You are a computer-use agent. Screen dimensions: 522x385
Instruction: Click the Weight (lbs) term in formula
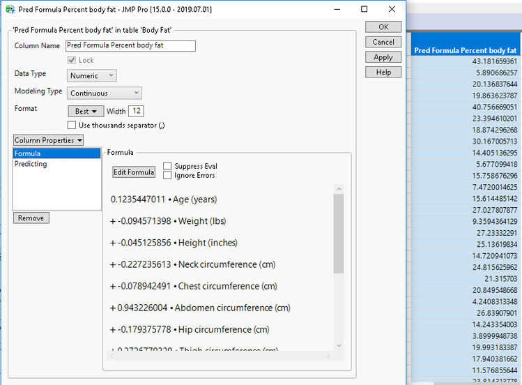(202, 221)
